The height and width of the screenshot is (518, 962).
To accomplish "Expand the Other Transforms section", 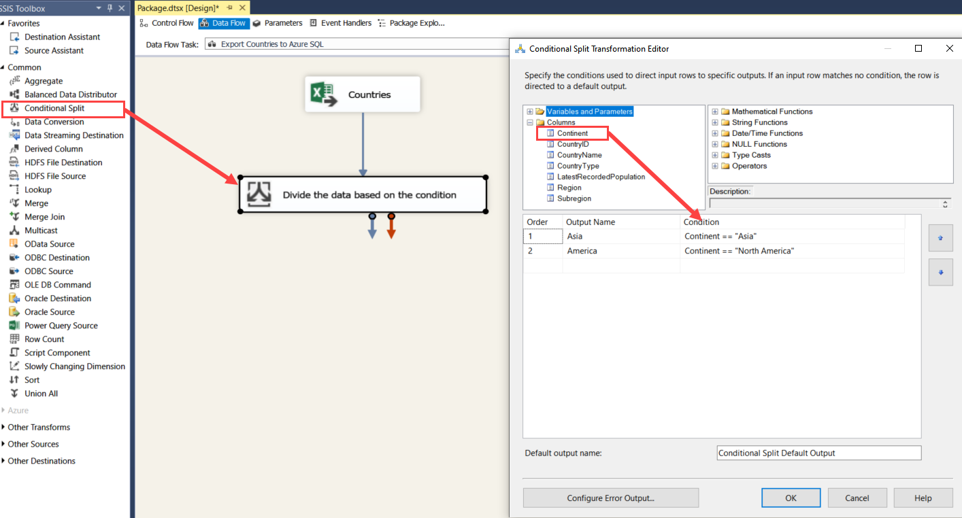I will [x=3, y=428].
